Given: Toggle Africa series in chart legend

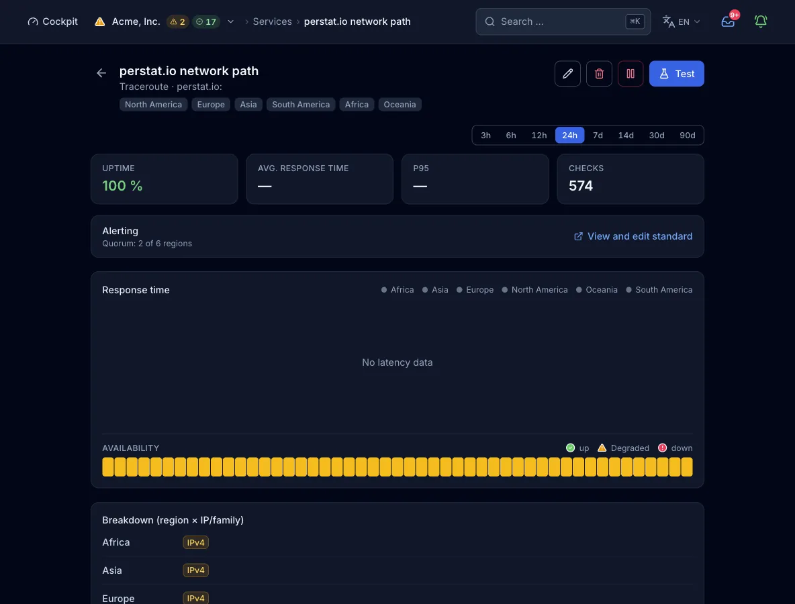Looking at the screenshot, I should (x=397, y=290).
